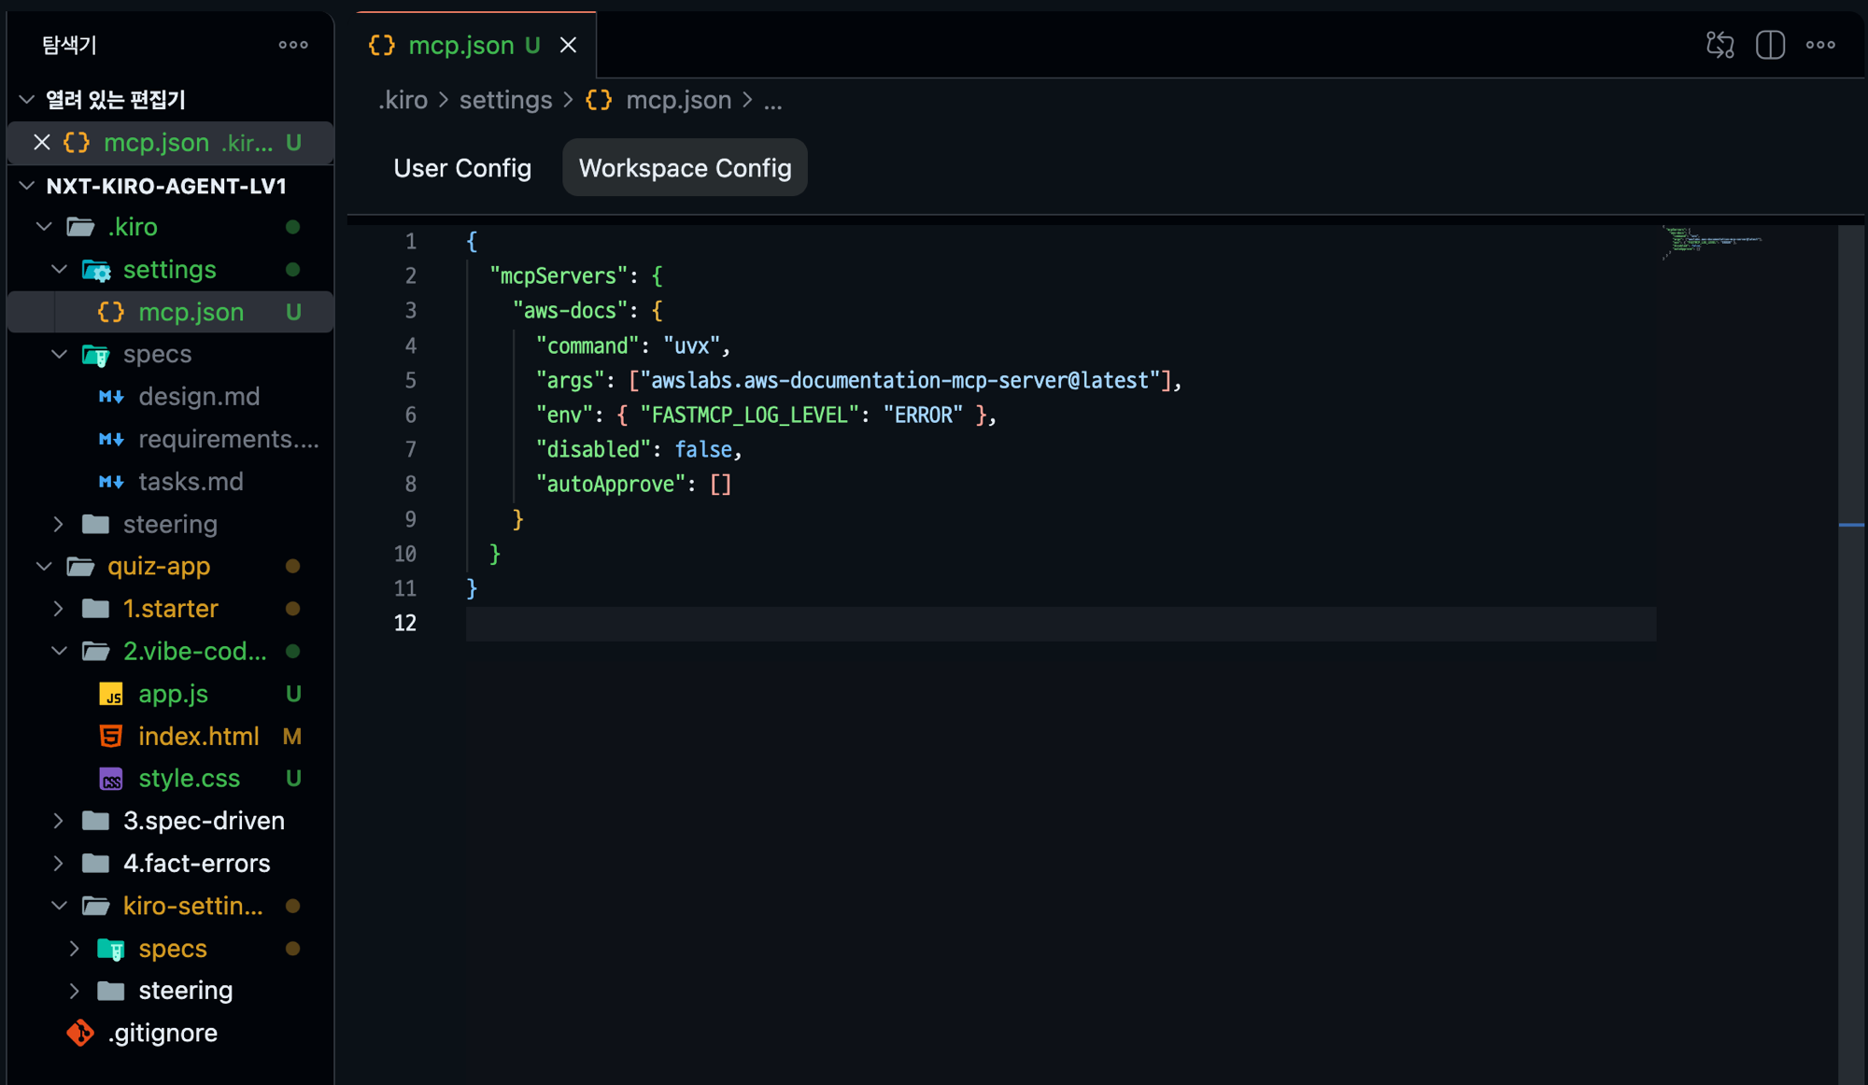
Task: Click the .kiro breadcrumb segment
Action: pos(403,100)
